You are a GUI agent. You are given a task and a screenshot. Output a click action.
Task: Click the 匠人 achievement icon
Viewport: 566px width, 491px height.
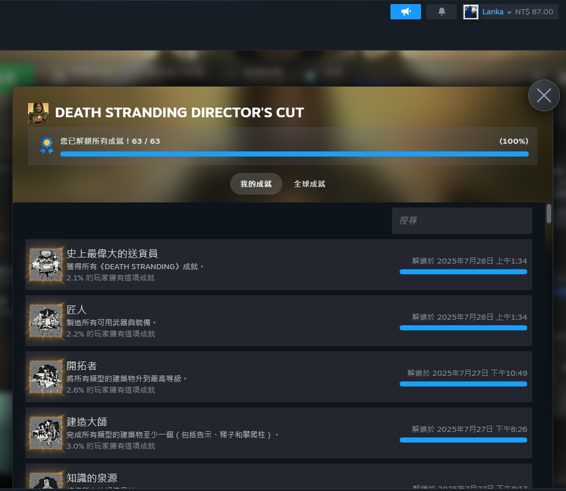pos(46,321)
